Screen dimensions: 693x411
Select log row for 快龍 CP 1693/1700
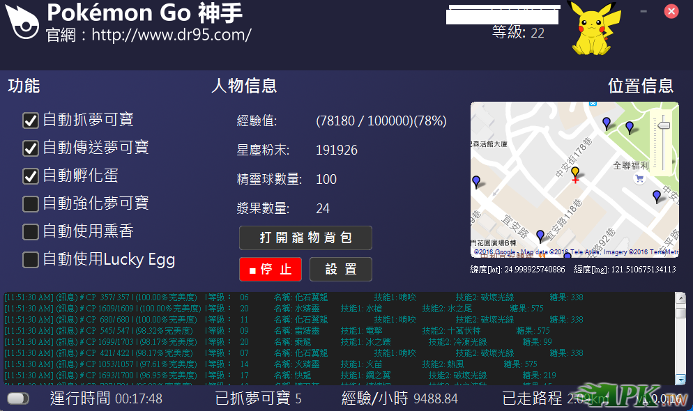click(x=280, y=375)
